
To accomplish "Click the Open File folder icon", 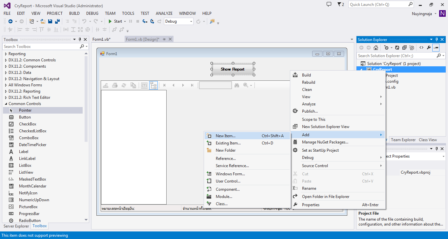I will 43,21.
